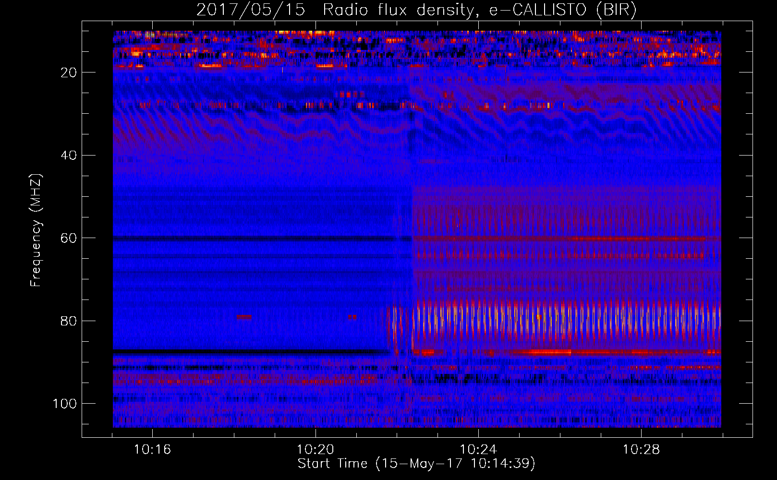Image resolution: width=777 pixels, height=480 pixels.
Task: Click the '60' frequency tick label
Action: tap(69, 238)
